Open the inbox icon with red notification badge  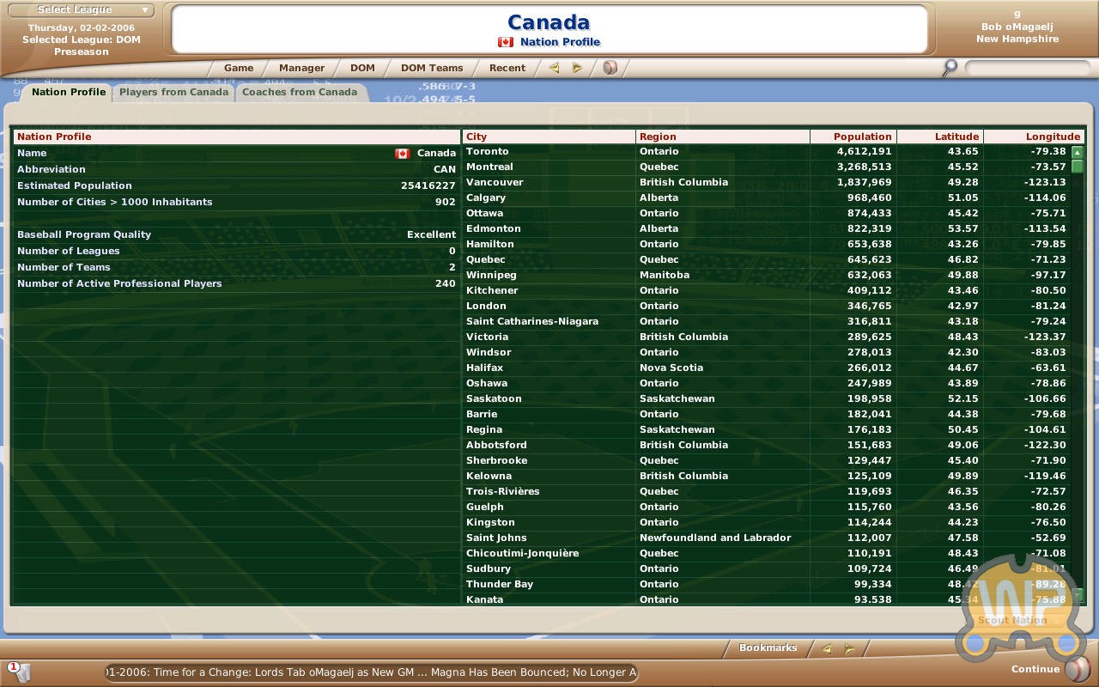(19, 672)
